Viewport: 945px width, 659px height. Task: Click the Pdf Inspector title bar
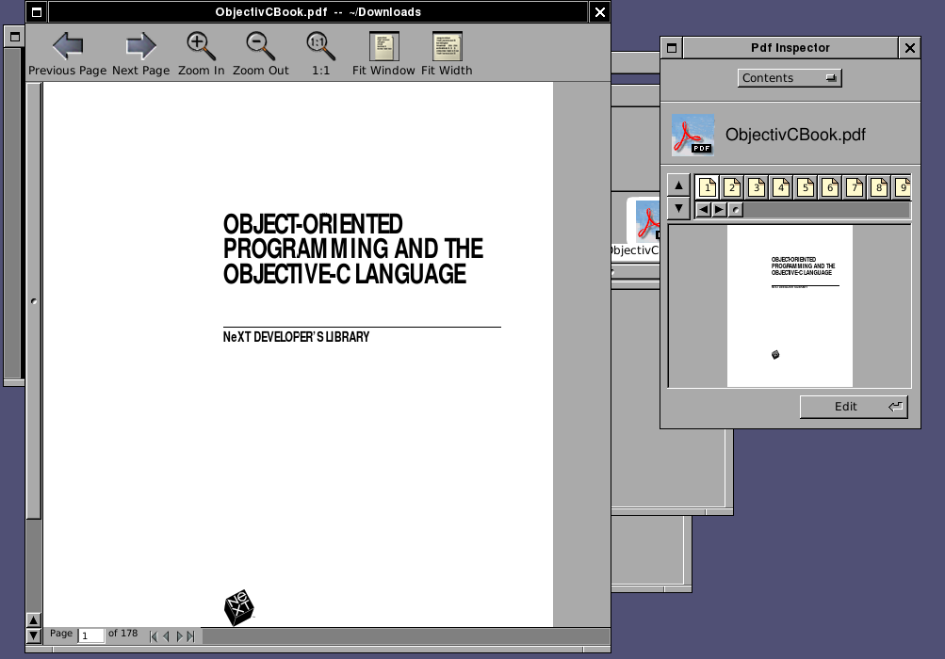790,48
